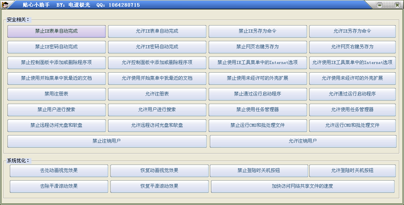Click the 允许注销用户 button
404x205 pixels.
tap(303, 141)
